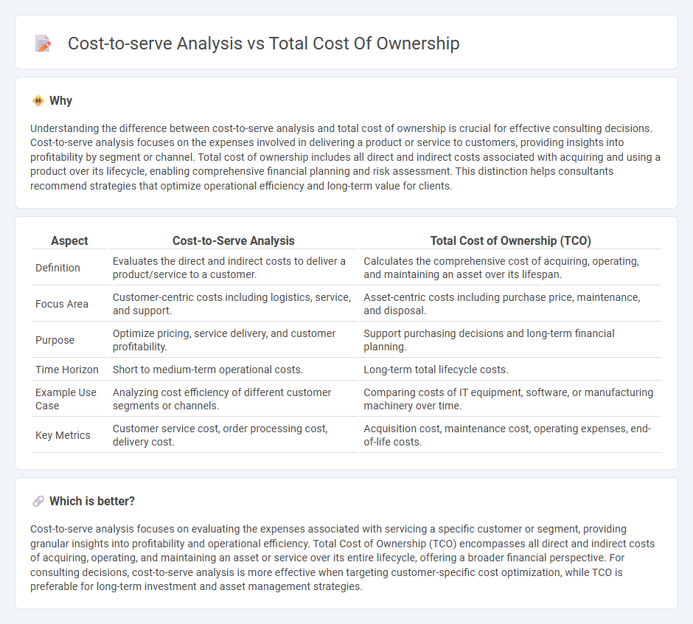Click the cell 'Support purchasing decisions and long-term'
Viewport: 693px width, 624px height.
click(510, 340)
